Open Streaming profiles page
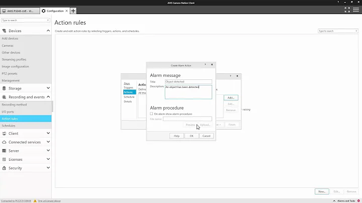Image resolution: width=362 pixels, height=203 pixels. pyautogui.click(x=14, y=59)
